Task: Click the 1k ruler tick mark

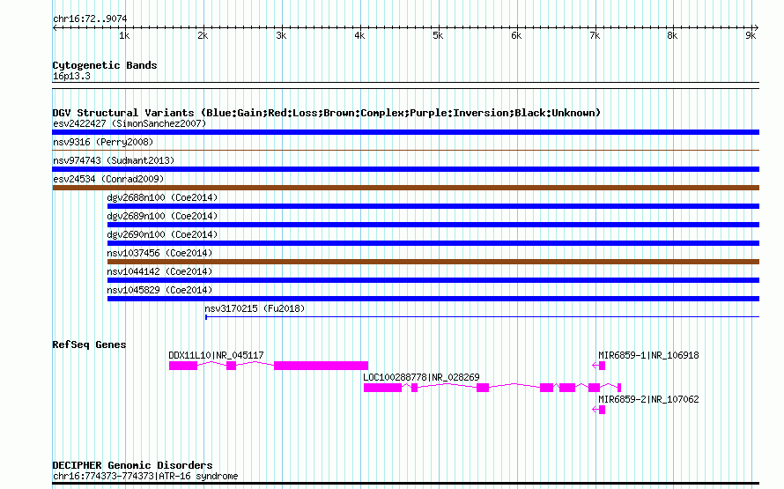Action: point(125,27)
